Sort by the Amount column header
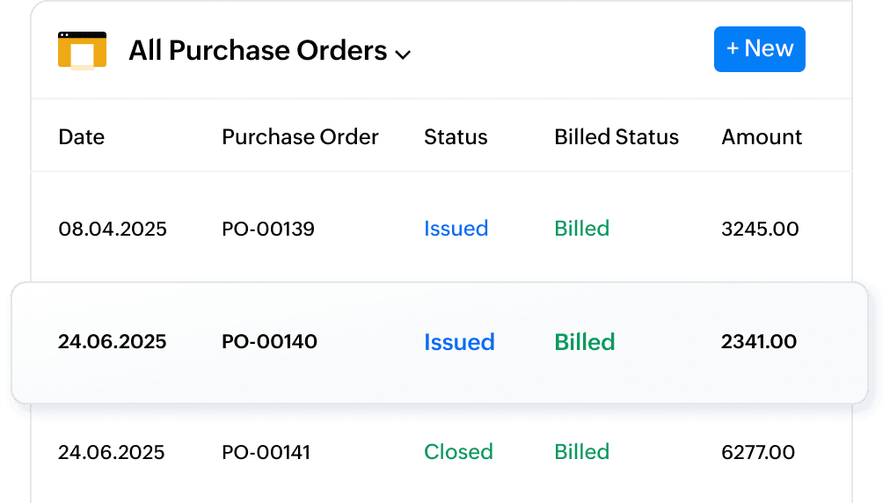 762,137
